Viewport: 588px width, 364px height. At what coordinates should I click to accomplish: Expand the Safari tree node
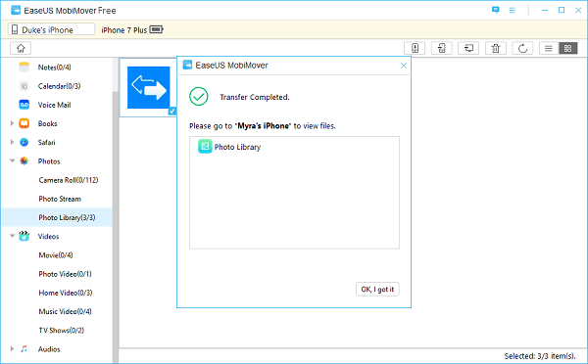pyautogui.click(x=12, y=142)
